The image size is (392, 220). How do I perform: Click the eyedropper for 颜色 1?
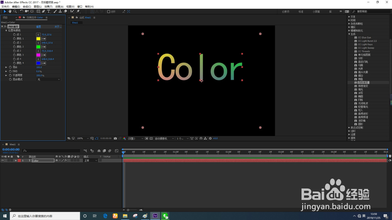click(44, 39)
